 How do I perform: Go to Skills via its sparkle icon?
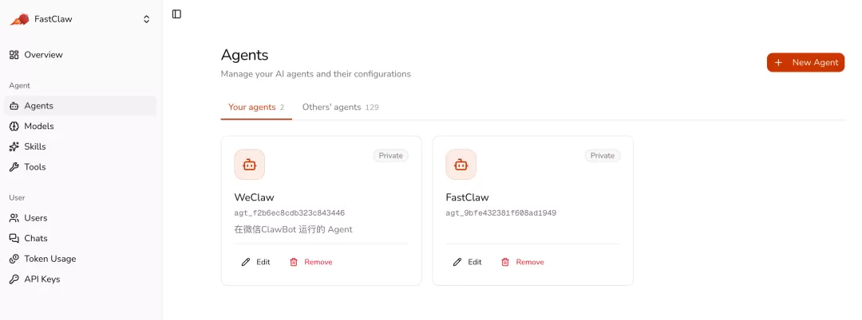pos(14,146)
